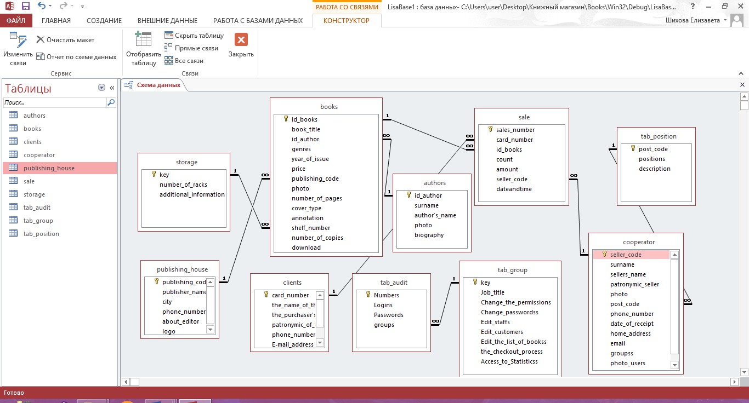Select publishing_house table in navigation pane
This screenshot has height=403, width=749.
pyautogui.click(x=59, y=168)
